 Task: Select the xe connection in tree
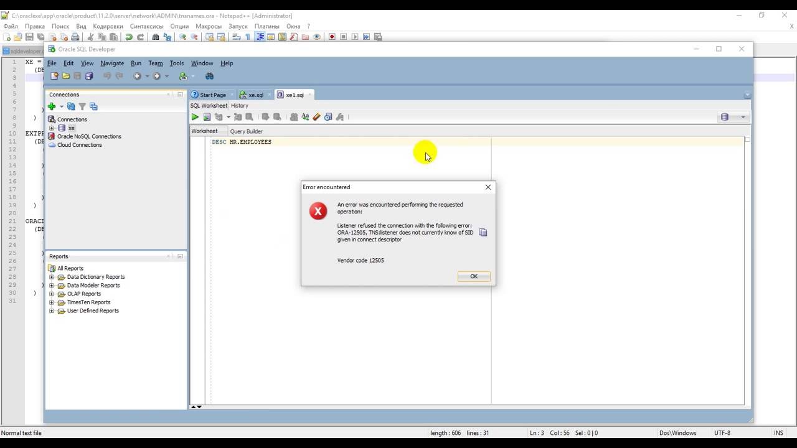71,128
